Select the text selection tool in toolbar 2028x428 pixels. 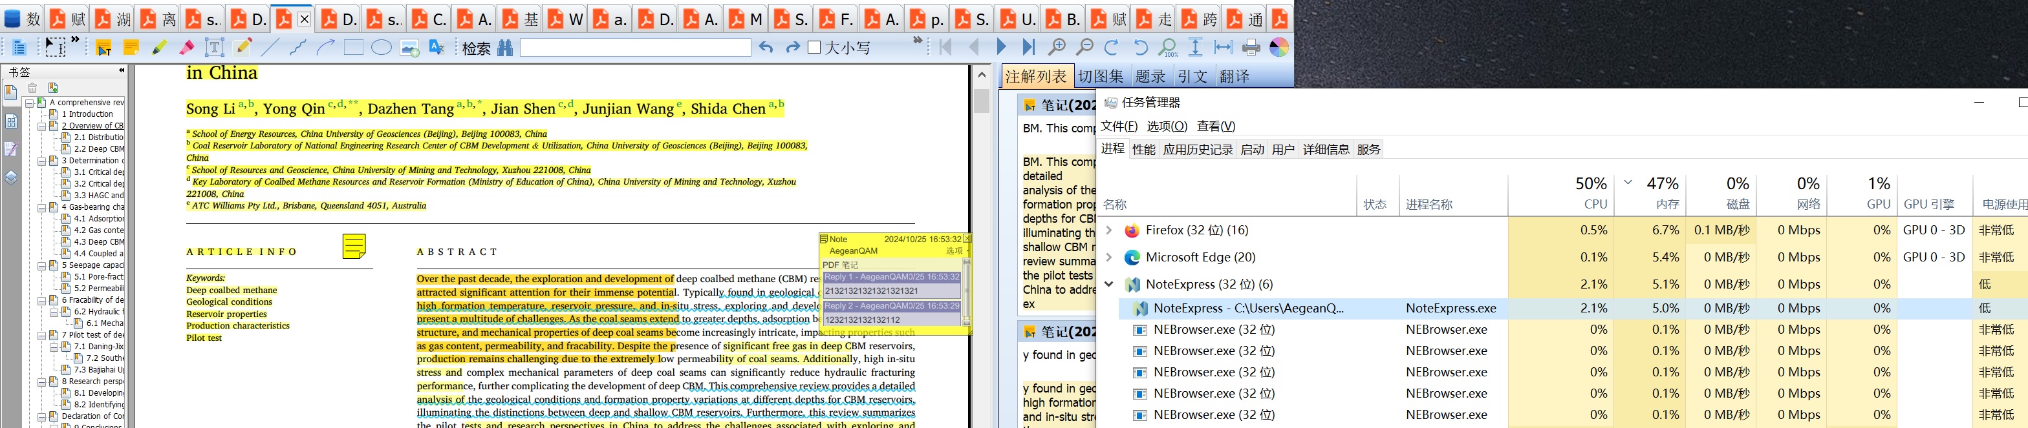coord(55,47)
